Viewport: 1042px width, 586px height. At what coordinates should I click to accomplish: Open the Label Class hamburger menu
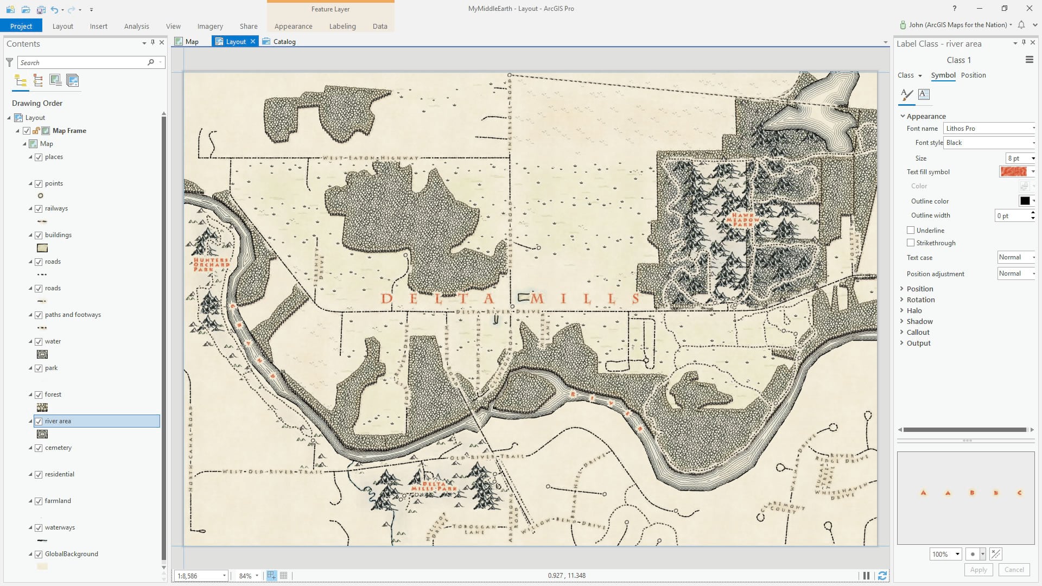pyautogui.click(x=1029, y=60)
